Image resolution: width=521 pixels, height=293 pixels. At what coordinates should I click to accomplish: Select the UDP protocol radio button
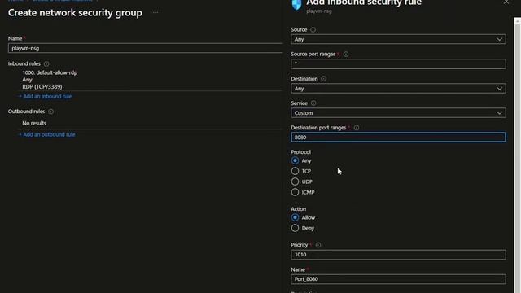click(295, 181)
